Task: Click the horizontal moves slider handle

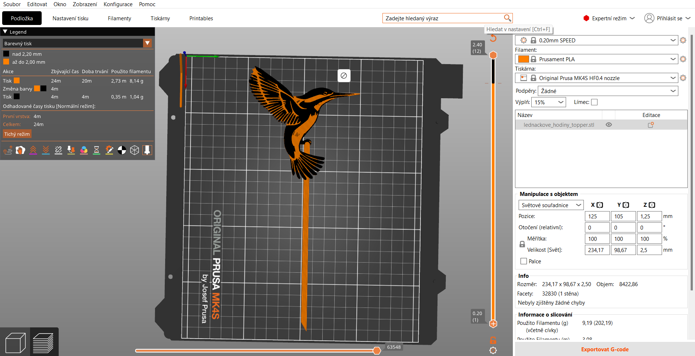Action: (x=377, y=351)
